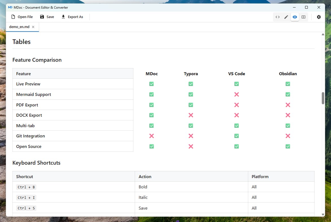Click the MDoc Live Preview checkmark

(x=152, y=84)
